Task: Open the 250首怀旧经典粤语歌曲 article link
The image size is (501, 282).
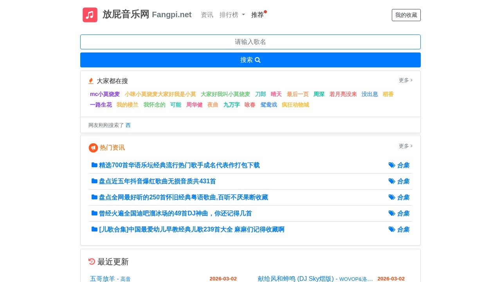Action: click(x=184, y=197)
